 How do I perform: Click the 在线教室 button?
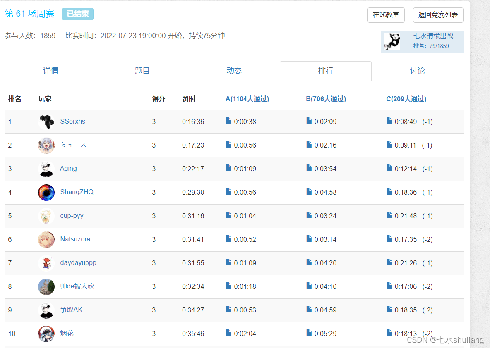[x=386, y=15]
